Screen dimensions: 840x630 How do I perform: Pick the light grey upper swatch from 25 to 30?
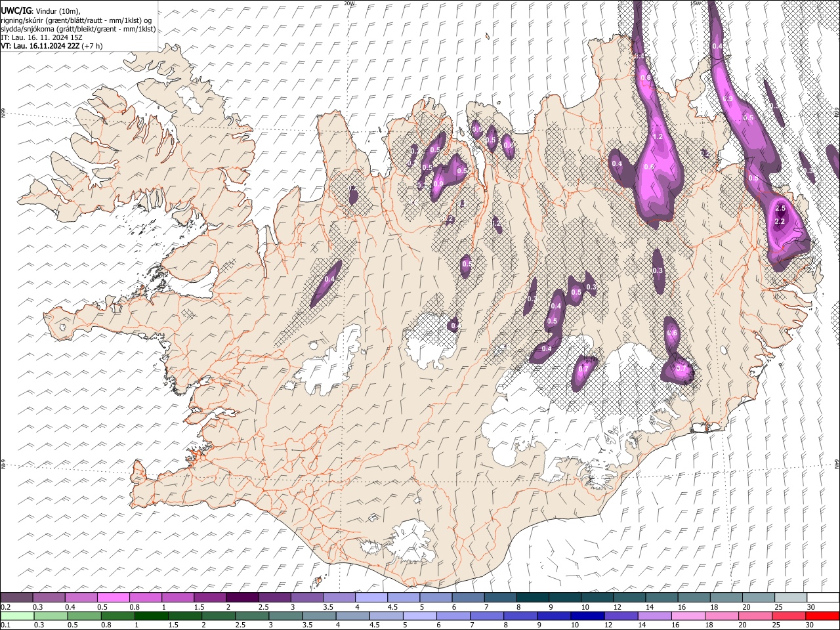click(790, 597)
